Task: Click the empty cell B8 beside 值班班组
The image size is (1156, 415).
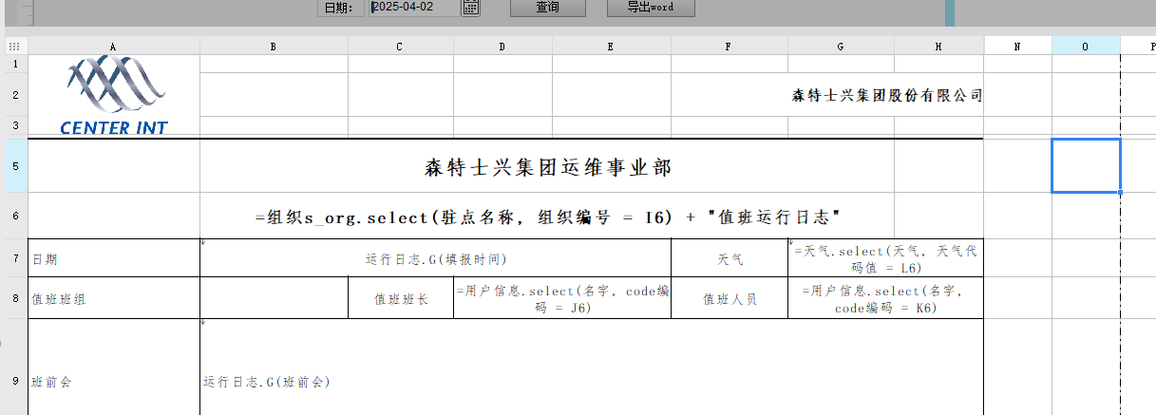Action: (274, 298)
